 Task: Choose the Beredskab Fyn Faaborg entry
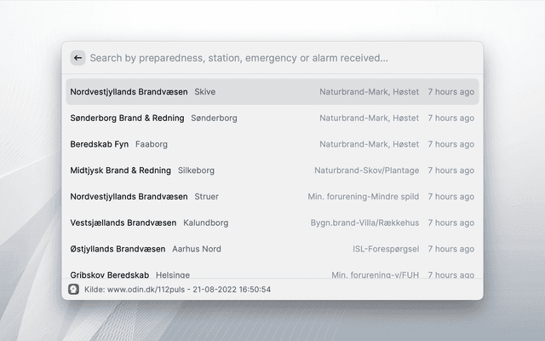(272, 144)
